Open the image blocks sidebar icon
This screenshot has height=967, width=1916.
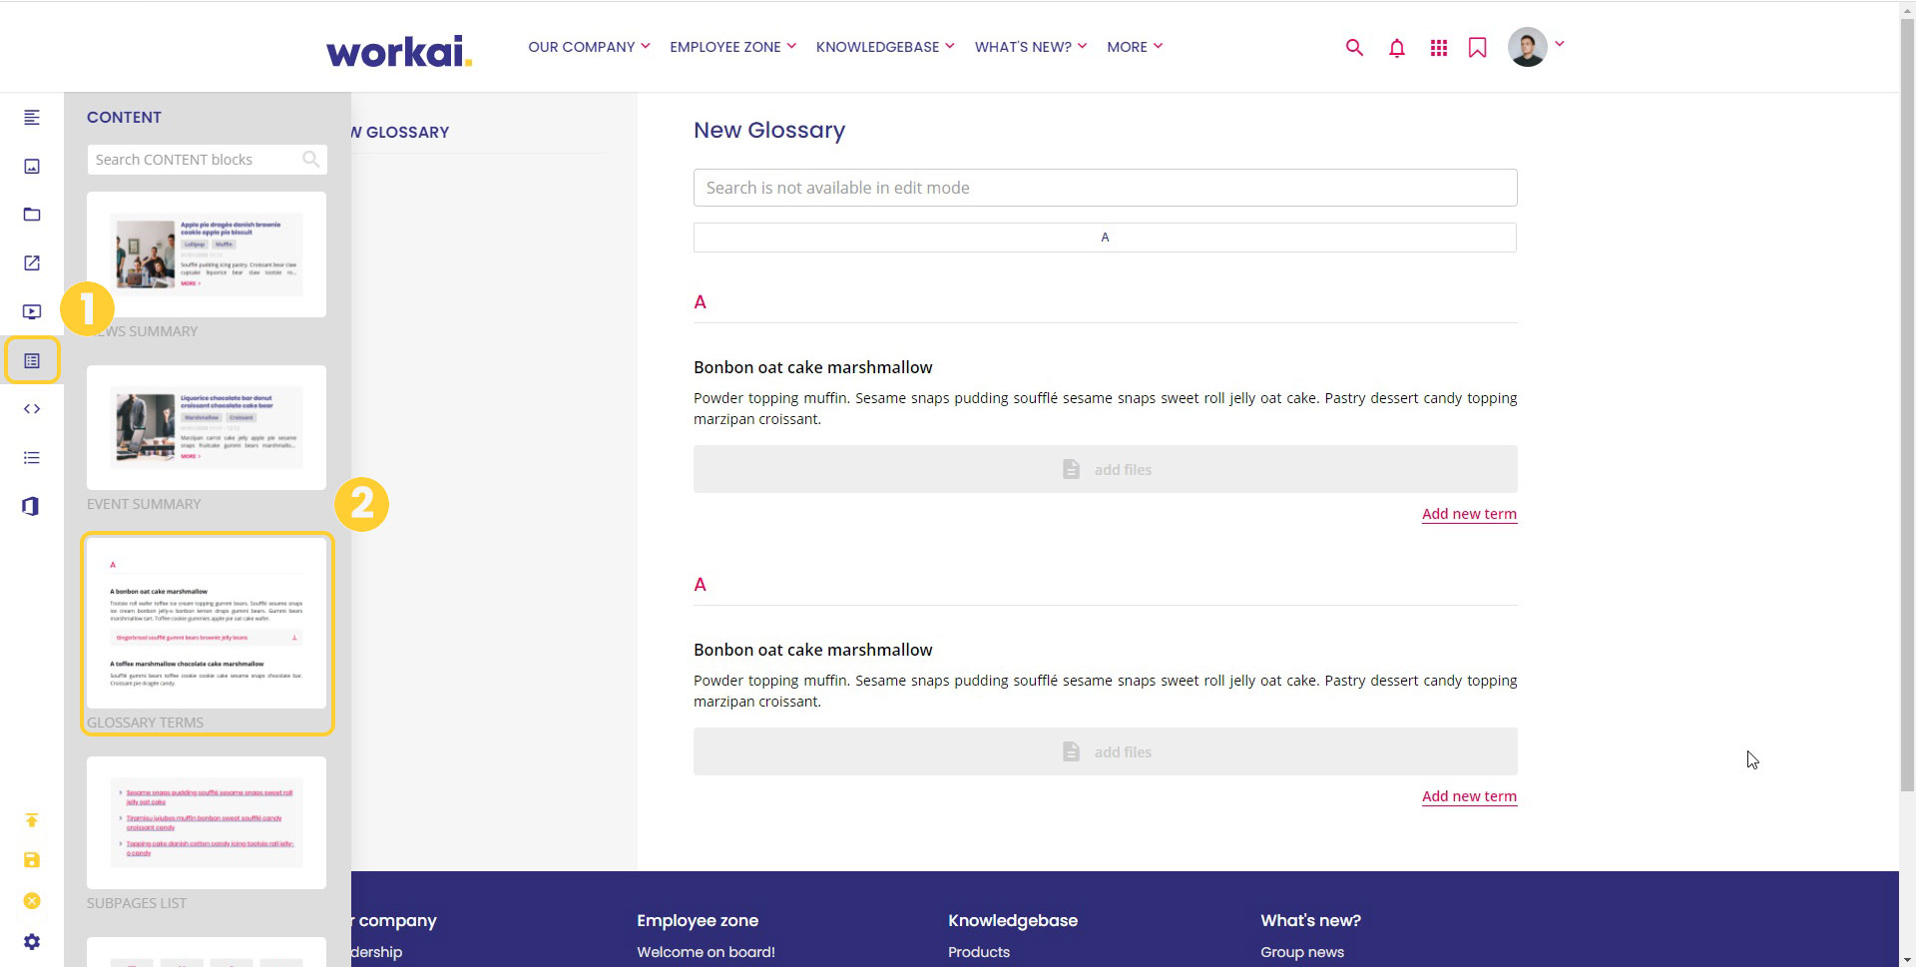[32, 167]
